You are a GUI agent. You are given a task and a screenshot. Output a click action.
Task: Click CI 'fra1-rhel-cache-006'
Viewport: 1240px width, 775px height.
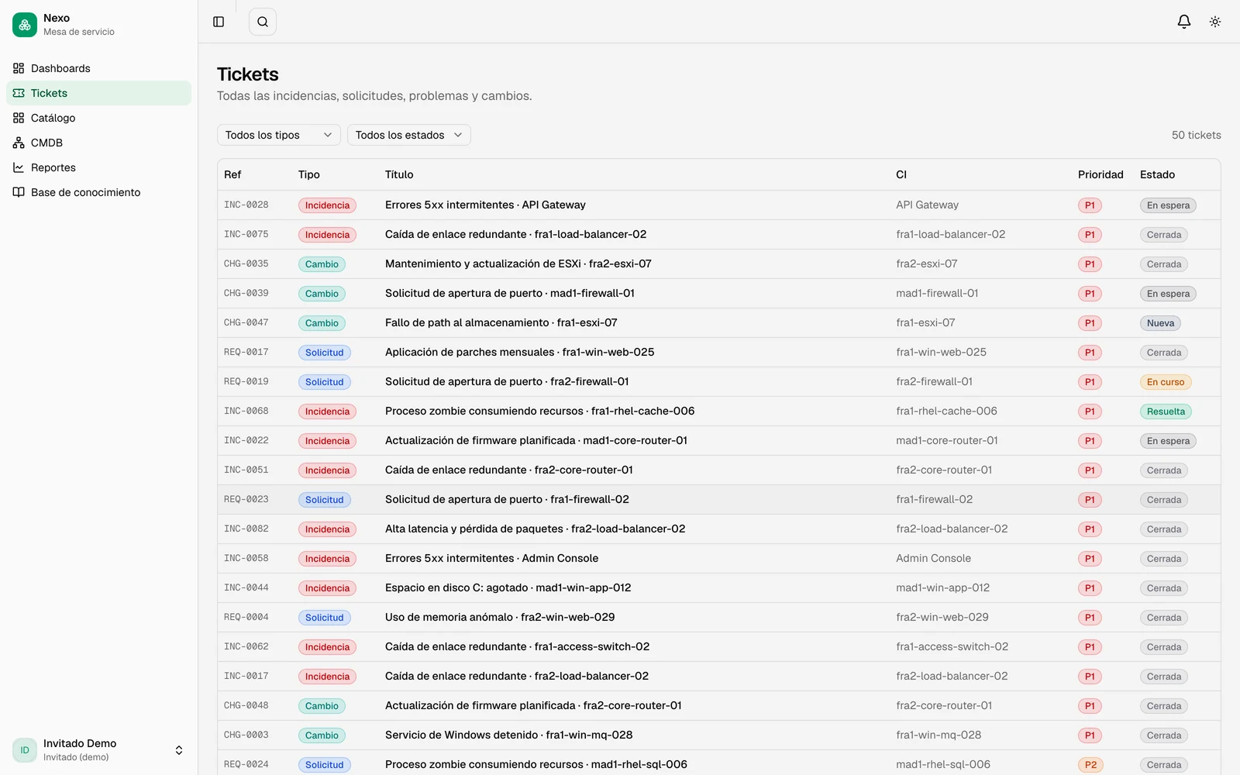click(x=946, y=412)
